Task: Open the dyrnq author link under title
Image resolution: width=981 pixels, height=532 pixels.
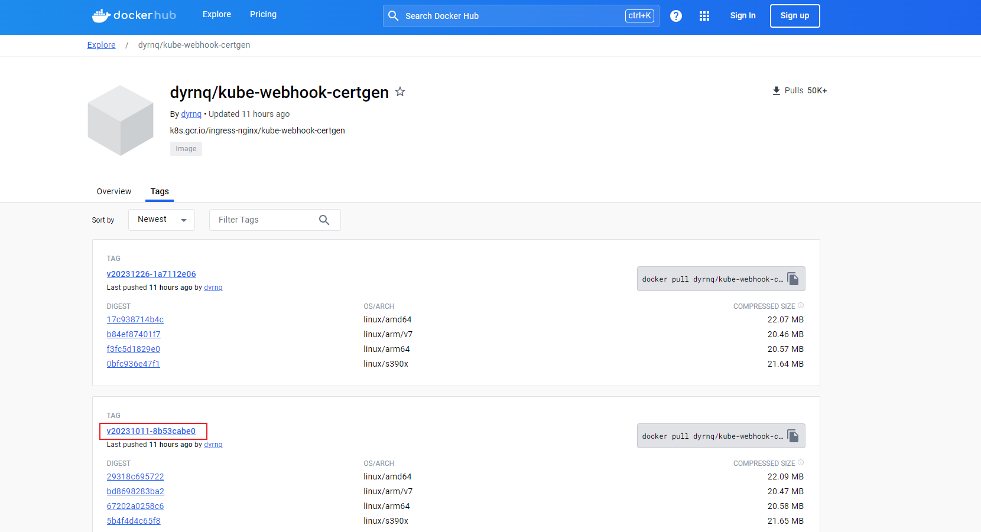Action: click(191, 114)
